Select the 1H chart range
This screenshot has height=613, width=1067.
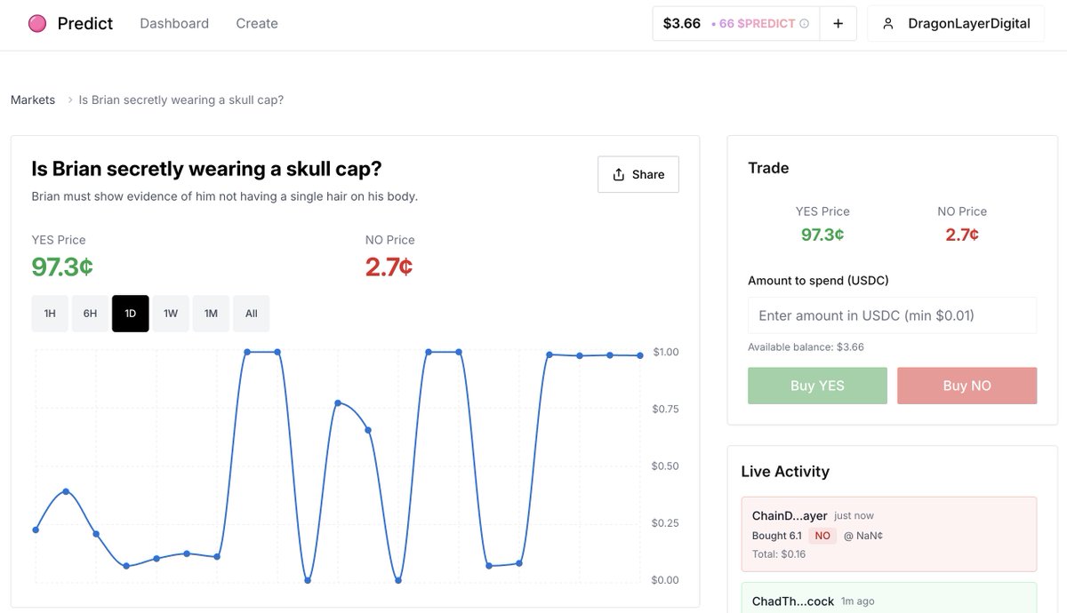tap(50, 314)
